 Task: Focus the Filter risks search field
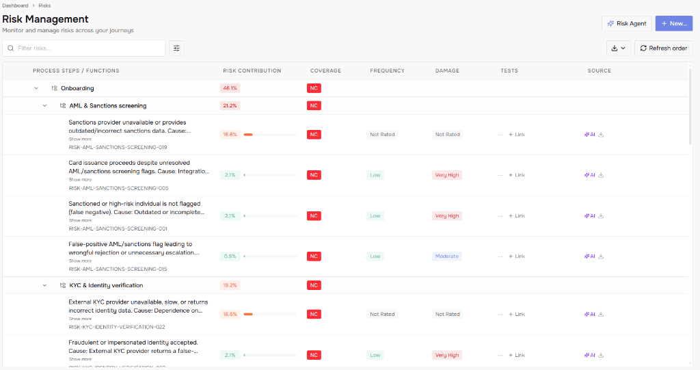point(84,49)
